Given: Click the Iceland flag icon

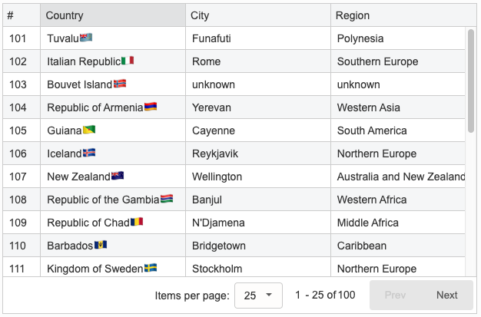Looking at the screenshot, I should [89, 153].
